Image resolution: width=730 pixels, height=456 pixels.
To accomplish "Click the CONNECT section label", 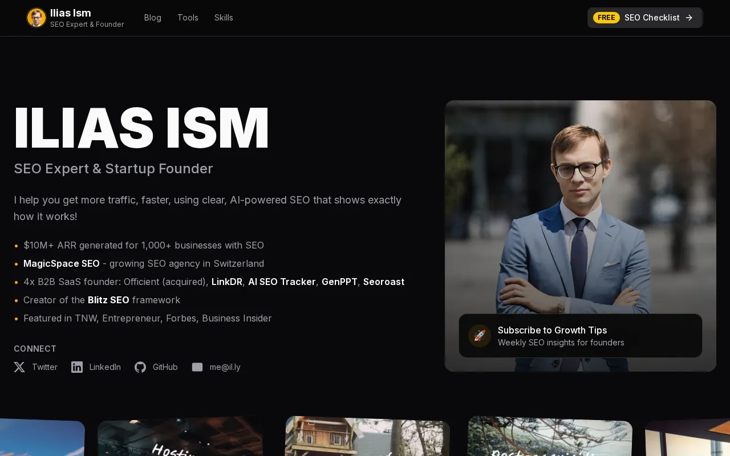I will click(x=35, y=349).
